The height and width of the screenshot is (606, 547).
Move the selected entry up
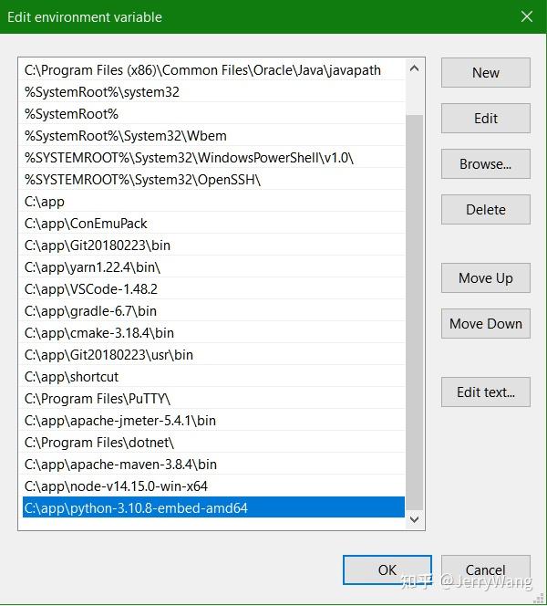(486, 277)
